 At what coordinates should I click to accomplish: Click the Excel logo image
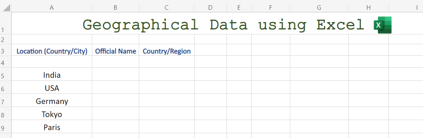pos(382,25)
